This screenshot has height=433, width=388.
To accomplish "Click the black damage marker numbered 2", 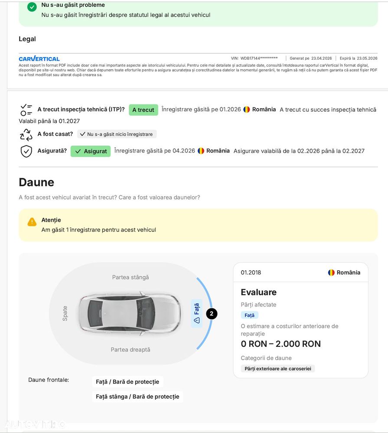I will pyautogui.click(x=212, y=314).
